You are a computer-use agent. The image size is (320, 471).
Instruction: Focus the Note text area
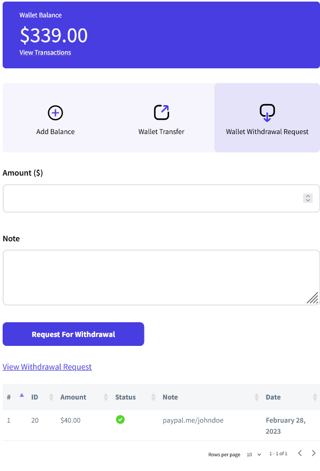coord(152,277)
